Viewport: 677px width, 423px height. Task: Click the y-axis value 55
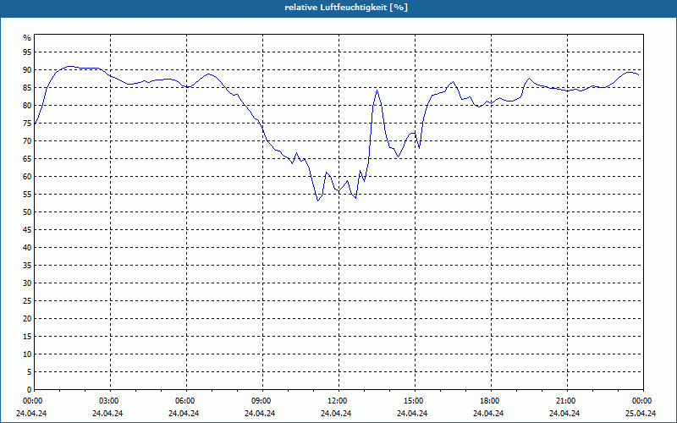tap(27, 195)
